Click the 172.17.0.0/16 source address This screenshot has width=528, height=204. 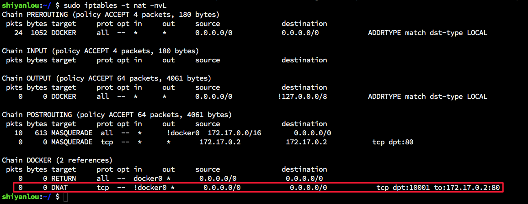click(x=235, y=133)
